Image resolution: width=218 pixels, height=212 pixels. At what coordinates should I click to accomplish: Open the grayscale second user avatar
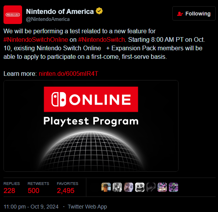click(117, 187)
